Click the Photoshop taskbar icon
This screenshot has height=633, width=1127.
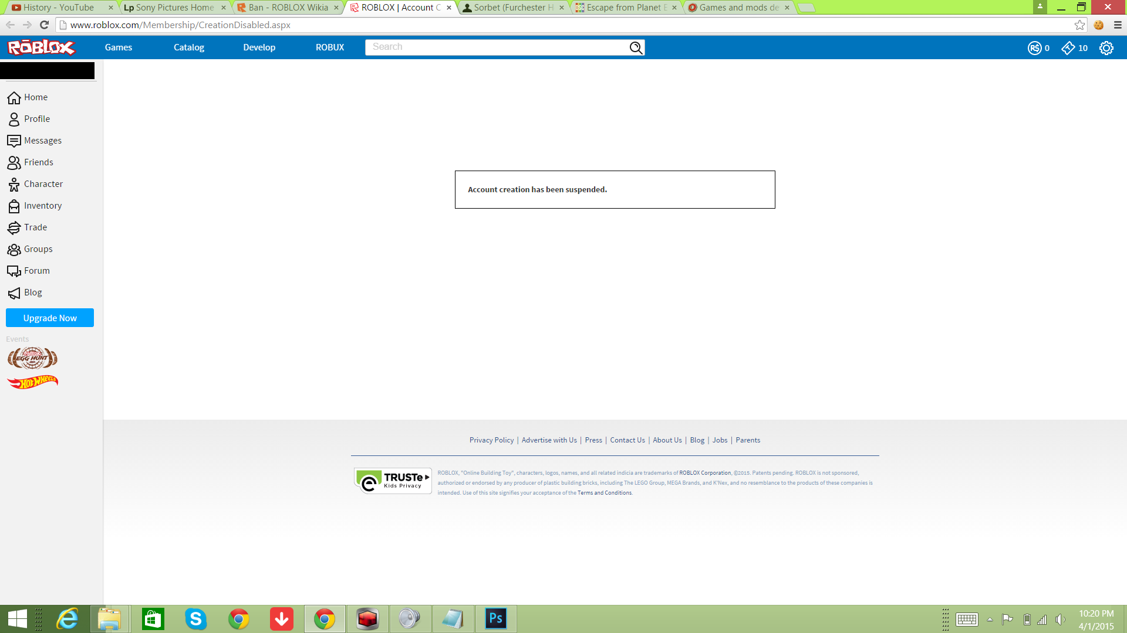coord(495,618)
